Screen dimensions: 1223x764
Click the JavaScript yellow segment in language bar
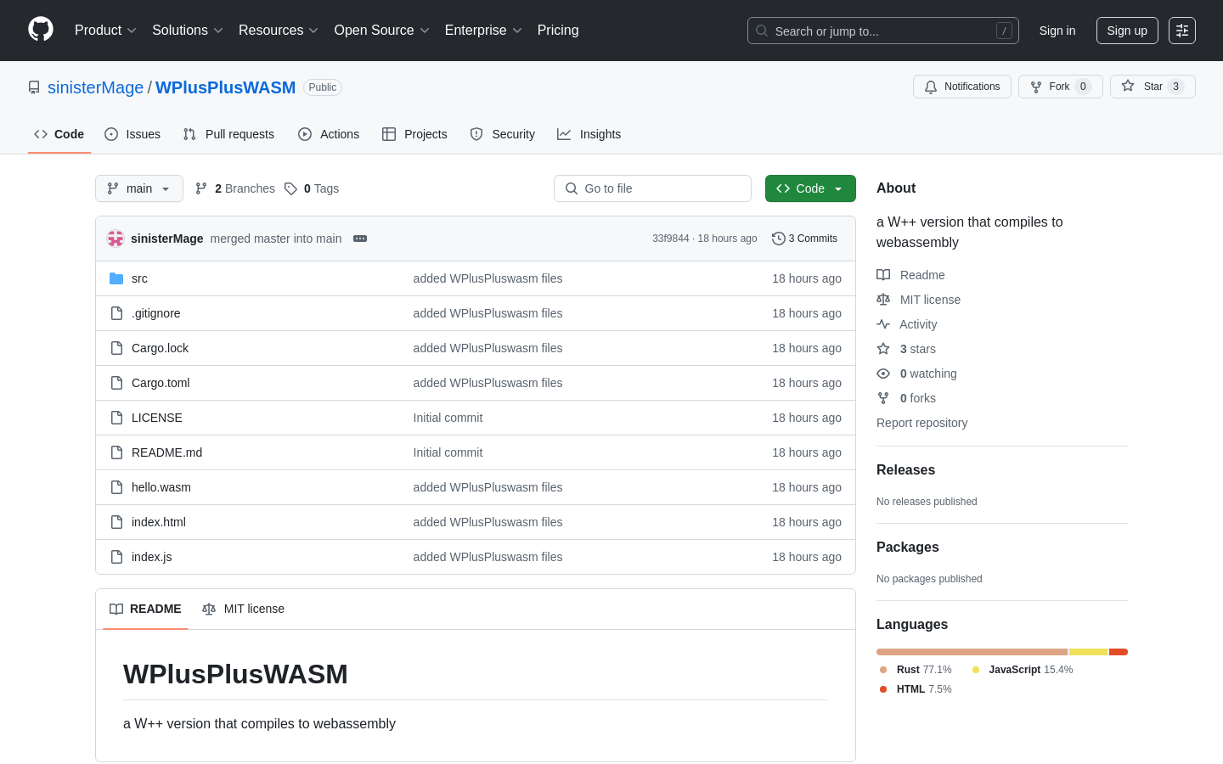1088,652
